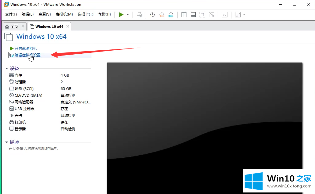Collapse the 描述 section
This screenshot has width=315, height=194.
pyautogui.click(x=7, y=142)
